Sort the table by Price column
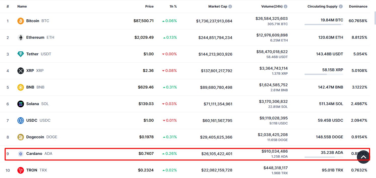 (x=149, y=7)
